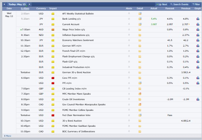Open the Today: May 13 date selector

click(17, 4)
